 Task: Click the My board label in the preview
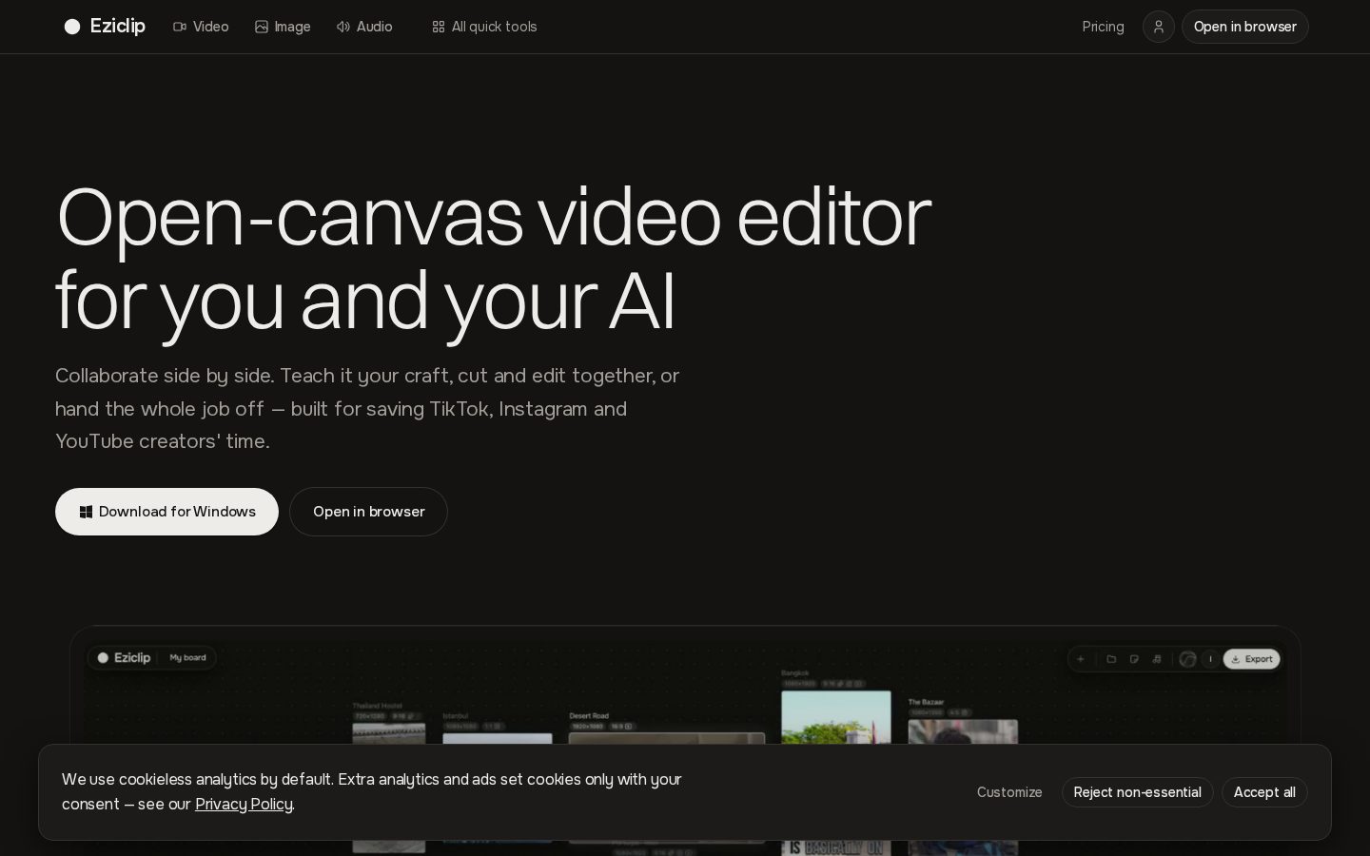pyautogui.click(x=187, y=658)
